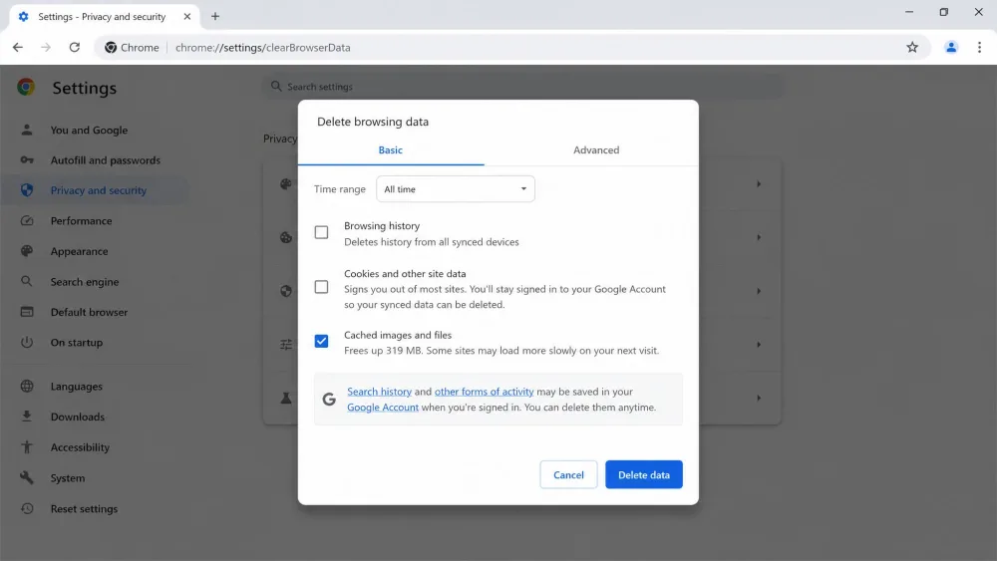Click the Chrome logo beside Settings

26,87
